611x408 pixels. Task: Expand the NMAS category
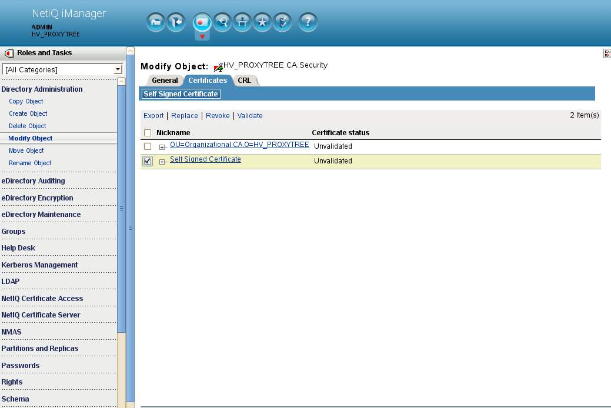click(11, 332)
